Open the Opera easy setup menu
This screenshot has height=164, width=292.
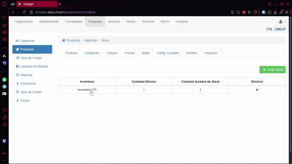(x=287, y=12)
